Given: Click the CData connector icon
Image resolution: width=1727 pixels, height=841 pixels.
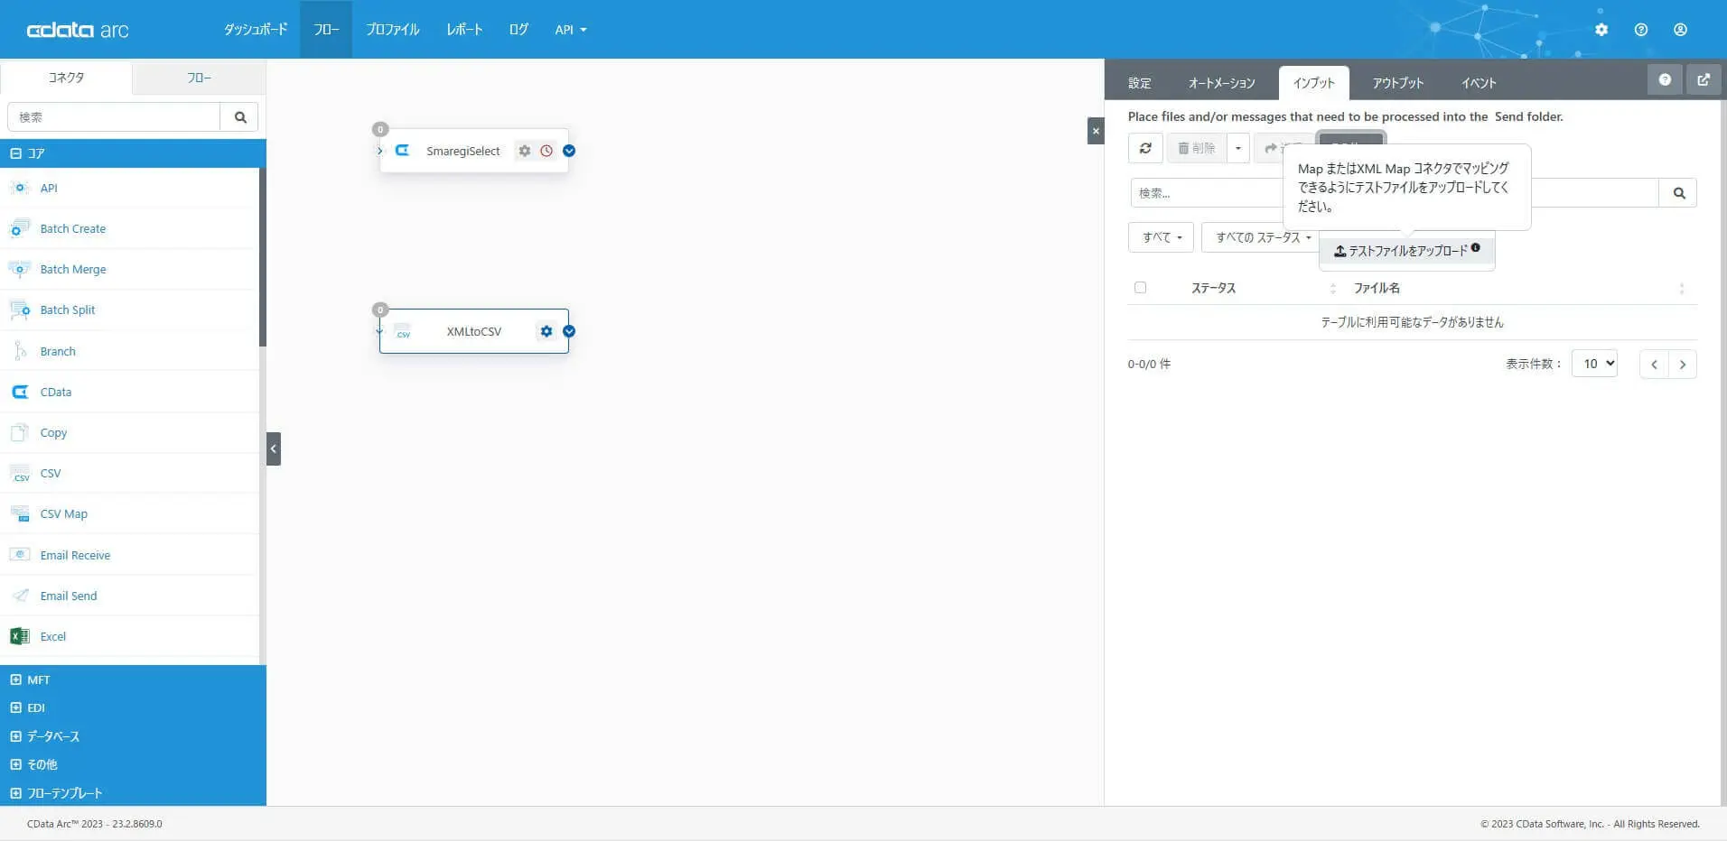Looking at the screenshot, I should (x=20, y=392).
